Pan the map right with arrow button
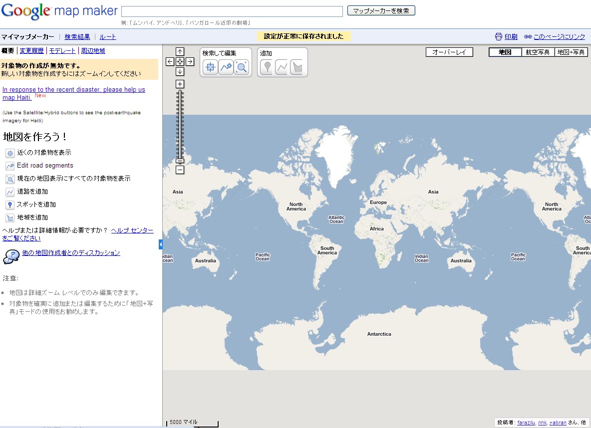The height and width of the screenshot is (428, 591). [x=190, y=61]
